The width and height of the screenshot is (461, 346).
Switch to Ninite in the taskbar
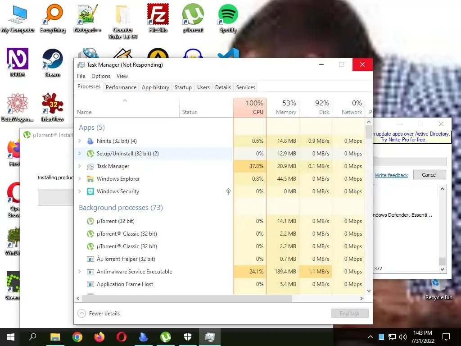(144, 337)
